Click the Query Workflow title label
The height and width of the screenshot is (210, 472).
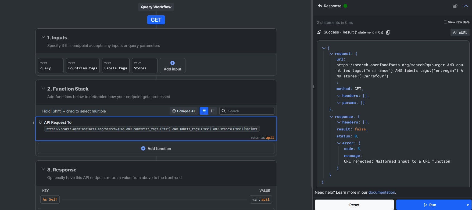pyautogui.click(x=156, y=7)
